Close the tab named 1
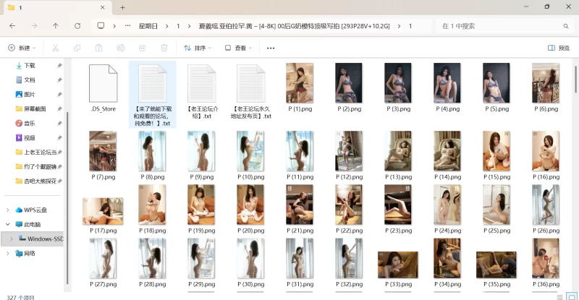 tap(103, 7)
